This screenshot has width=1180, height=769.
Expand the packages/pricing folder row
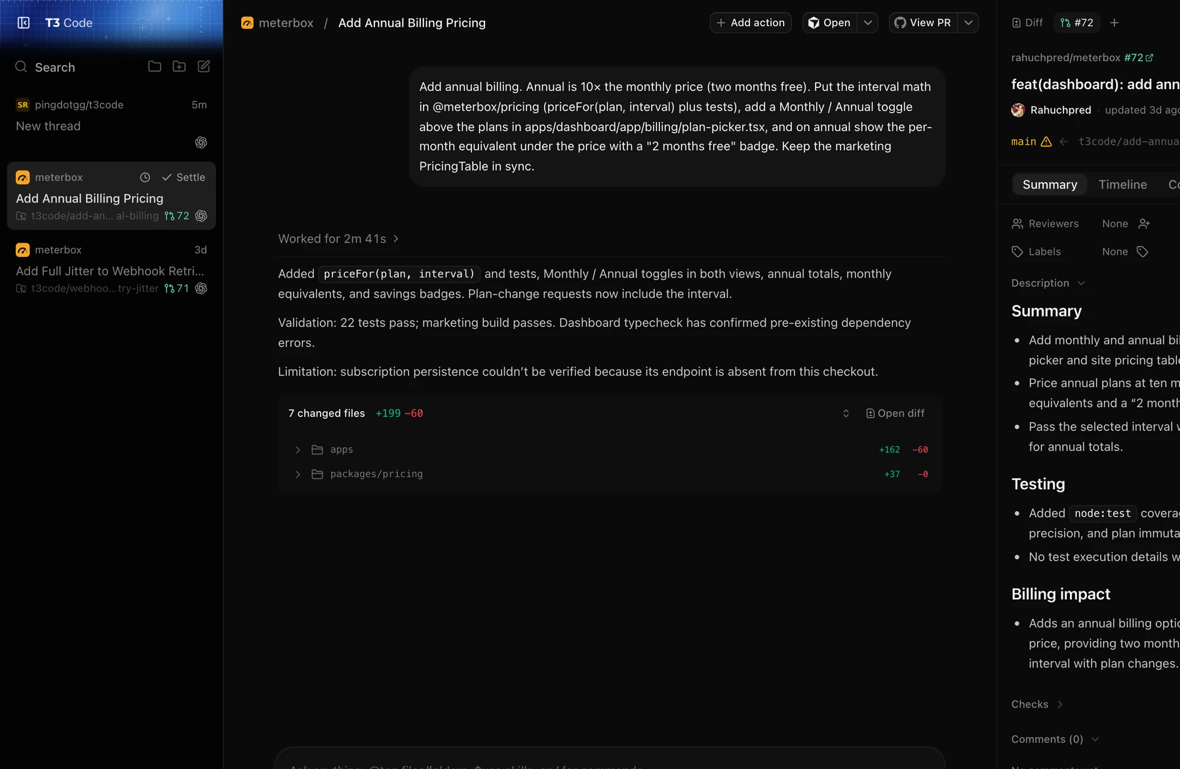pos(610,474)
